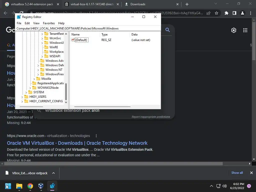The width and height of the screenshot is (256, 192).
Task: Click Show all downloads
Action: coord(237,173)
